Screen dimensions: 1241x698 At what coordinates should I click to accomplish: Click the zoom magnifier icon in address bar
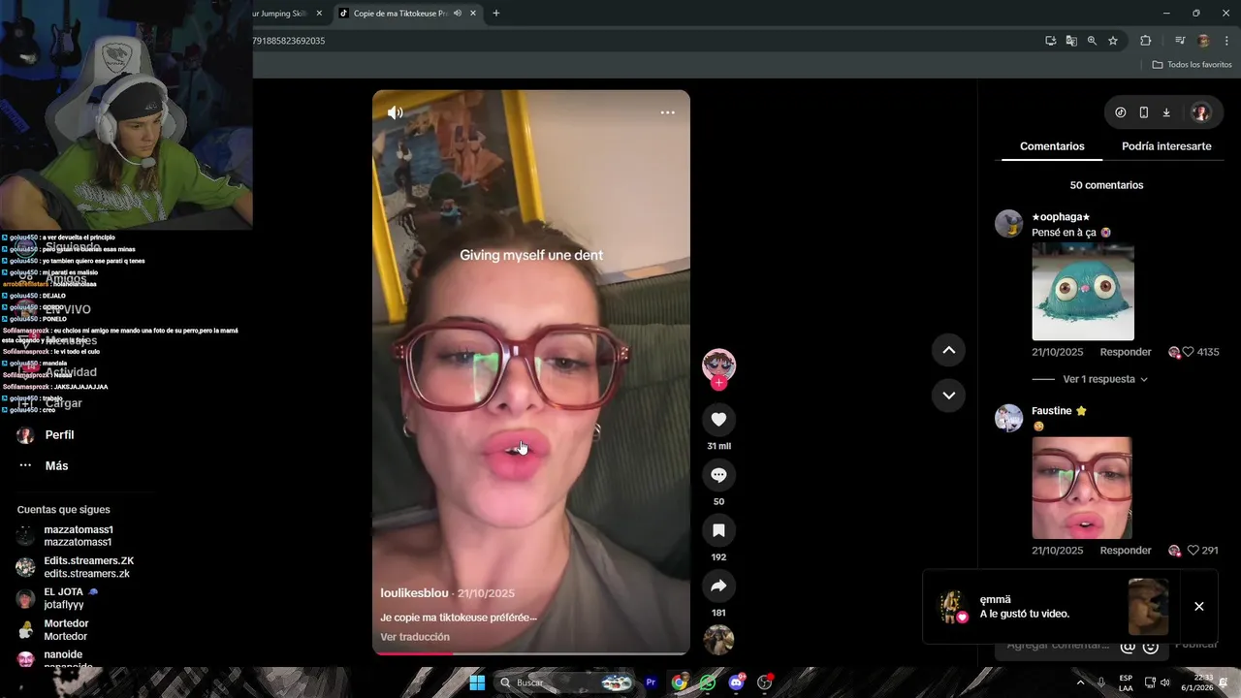[x=1092, y=41]
